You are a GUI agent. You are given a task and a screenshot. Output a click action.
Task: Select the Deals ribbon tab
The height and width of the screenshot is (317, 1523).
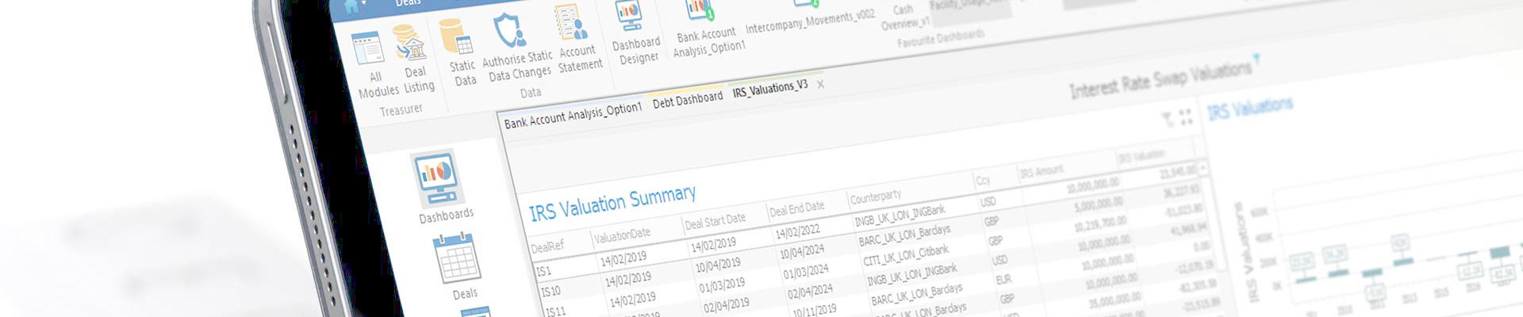[x=408, y=3]
